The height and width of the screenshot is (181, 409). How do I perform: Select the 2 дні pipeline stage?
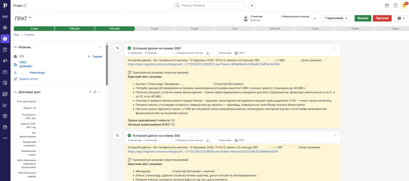coord(235,28)
